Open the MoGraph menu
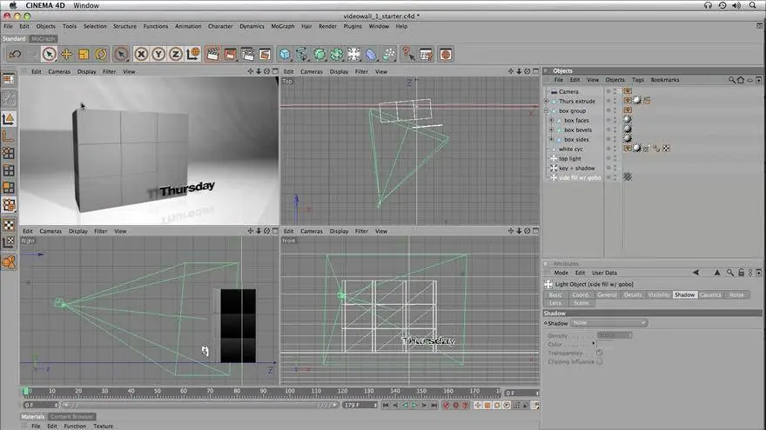Viewport: 766px width, 430px height. tap(283, 26)
